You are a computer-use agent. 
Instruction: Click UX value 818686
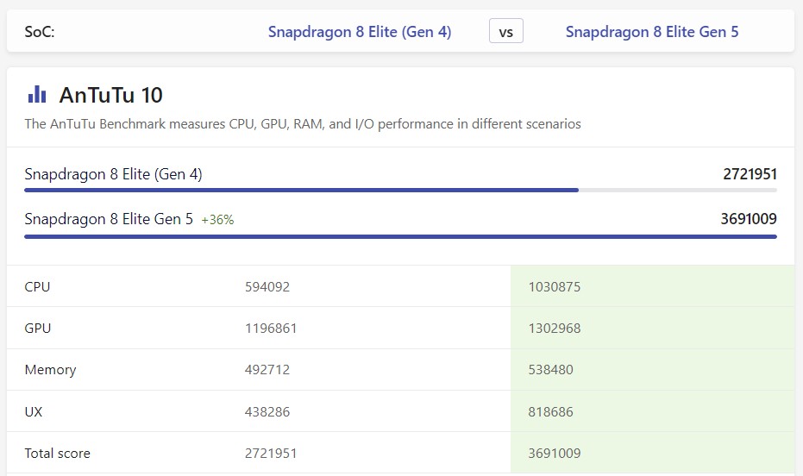pyautogui.click(x=550, y=411)
